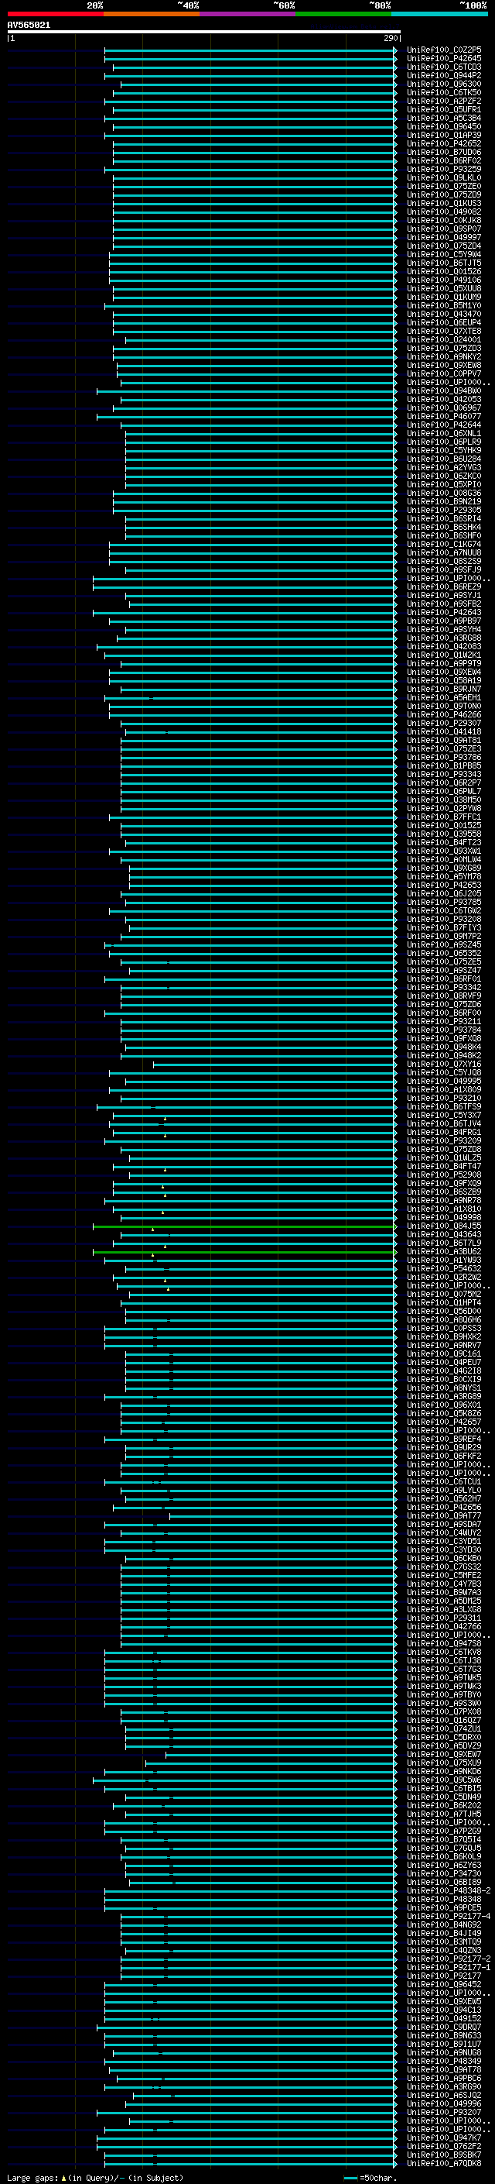
Task: Click the purple ~60% identity legend segment
Action: click(x=248, y=14)
